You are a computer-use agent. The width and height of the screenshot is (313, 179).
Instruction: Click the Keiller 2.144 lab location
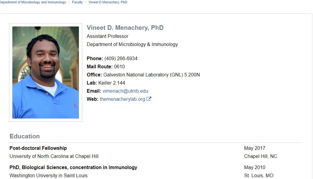point(111,83)
